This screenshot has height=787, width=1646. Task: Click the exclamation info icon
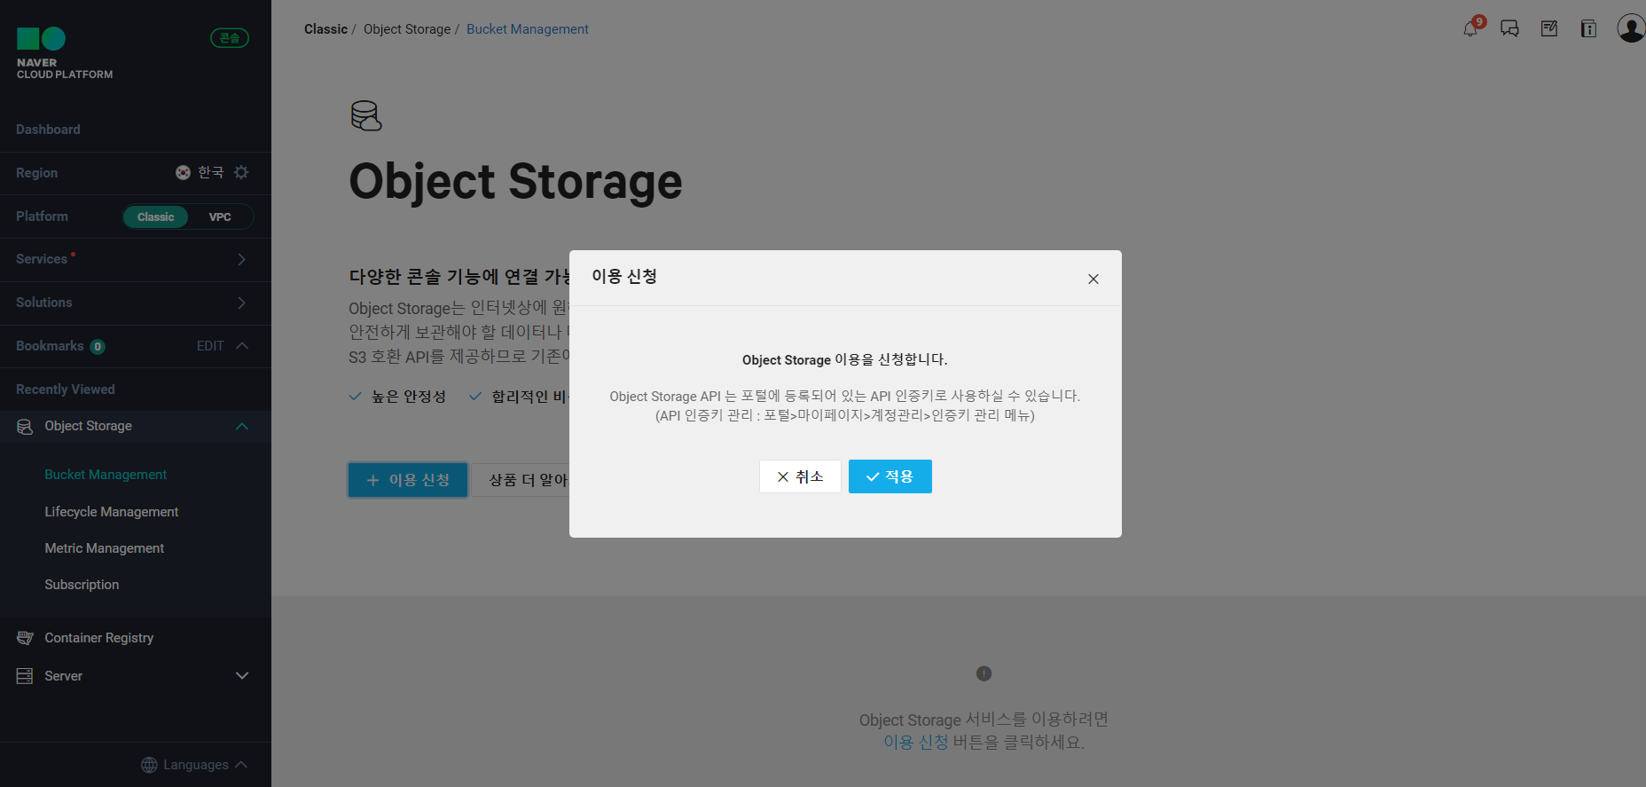click(x=984, y=673)
